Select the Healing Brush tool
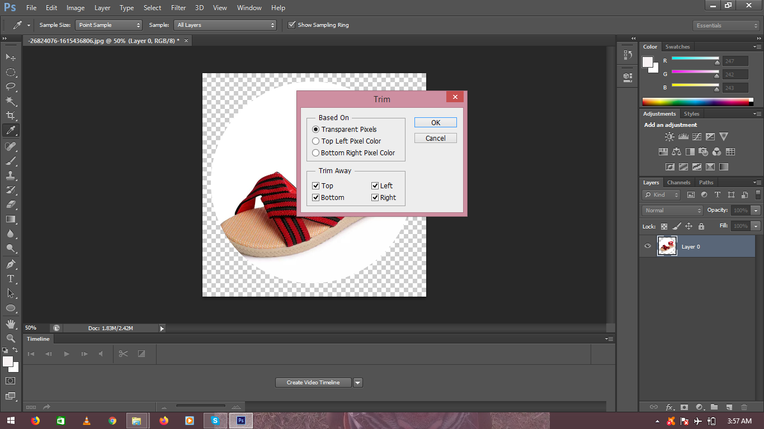The width and height of the screenshot is (764, 429). pyautogui.click(x=11, y=146)
